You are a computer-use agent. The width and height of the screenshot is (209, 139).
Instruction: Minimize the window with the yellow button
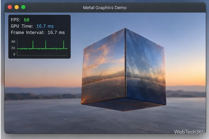click(17, 7)
